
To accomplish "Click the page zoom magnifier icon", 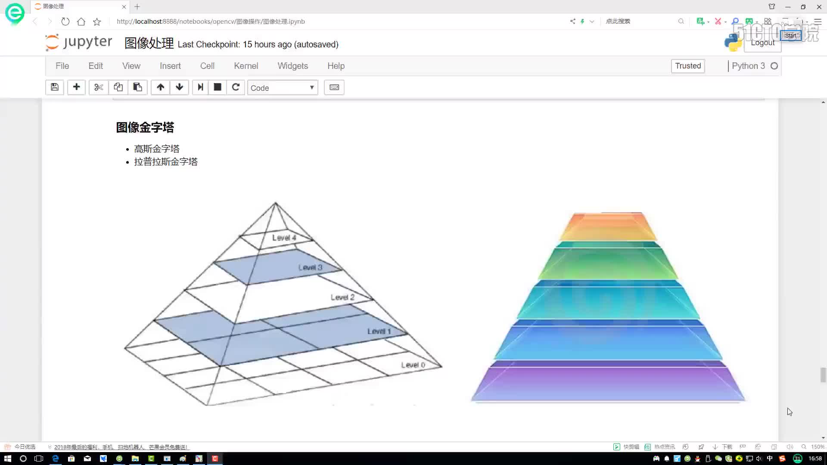I will tap(804, 447).
